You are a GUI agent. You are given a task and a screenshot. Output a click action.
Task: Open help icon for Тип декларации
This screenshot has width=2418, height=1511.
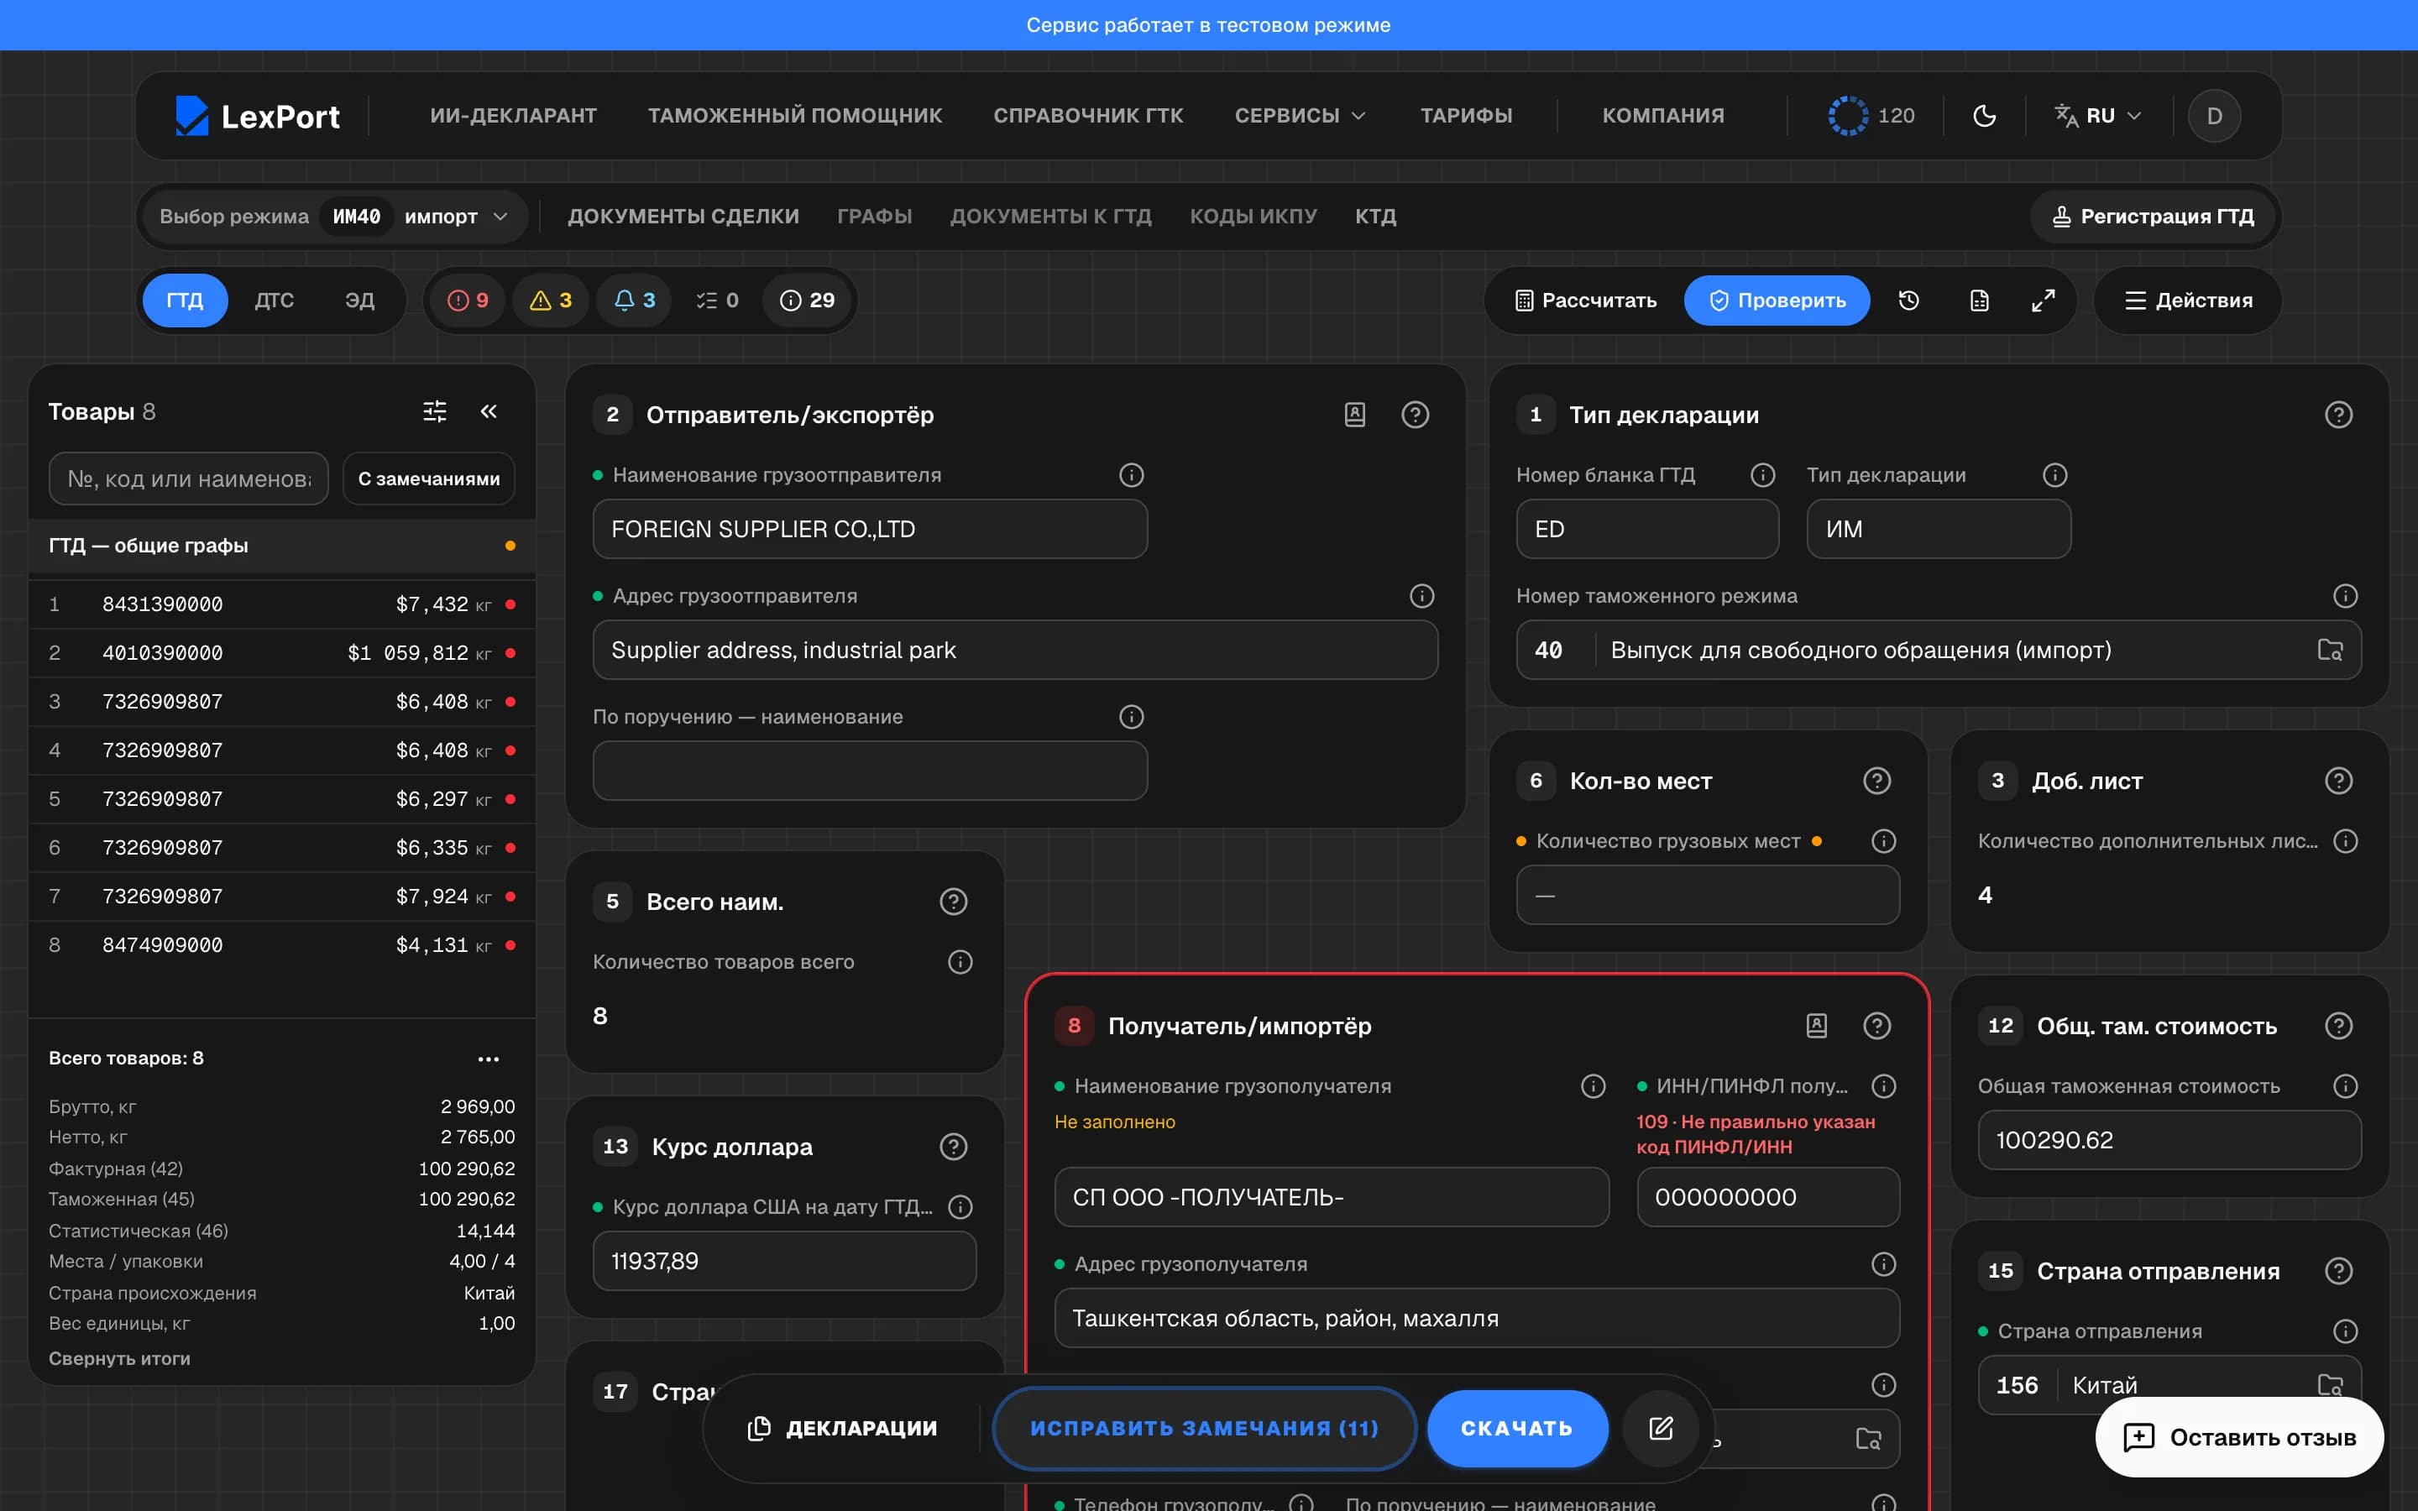coord(2338,415)
